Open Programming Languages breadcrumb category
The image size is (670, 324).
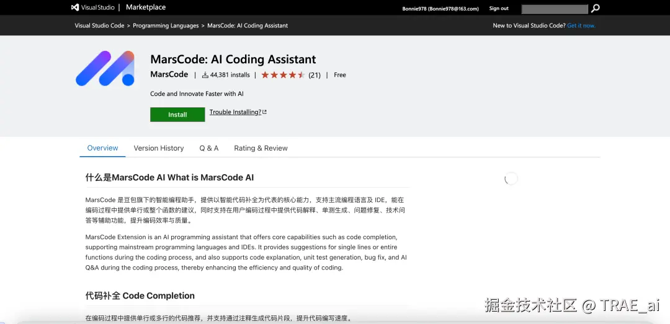(166, 26)
